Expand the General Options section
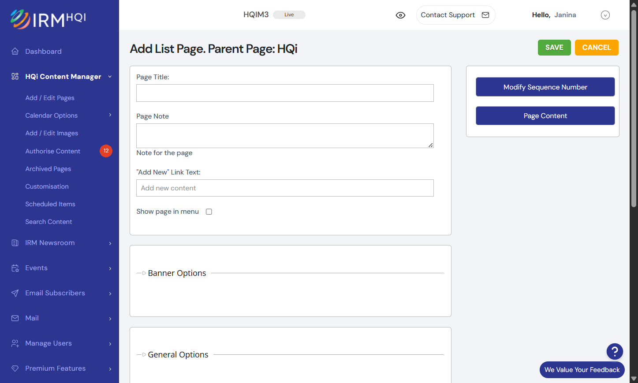The image size is (638, 383). (178, 355)
